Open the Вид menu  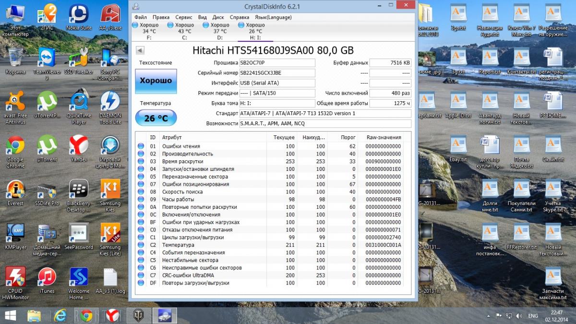pyautogui.click(x=203, y=17)
